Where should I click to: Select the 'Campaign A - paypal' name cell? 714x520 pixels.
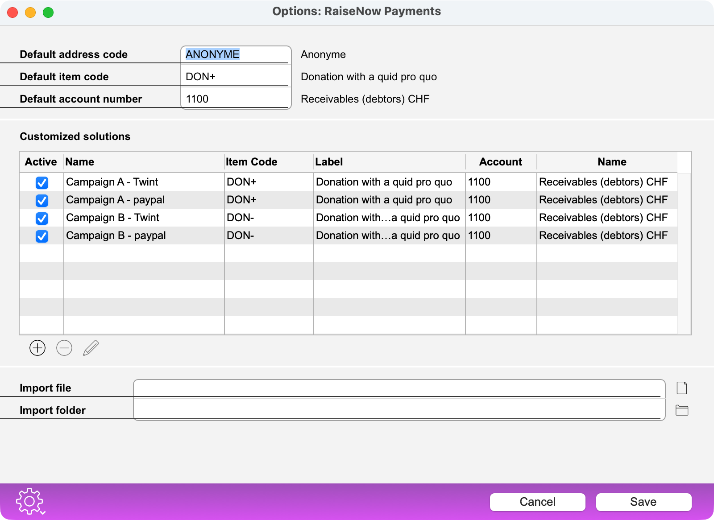[144, 200]
